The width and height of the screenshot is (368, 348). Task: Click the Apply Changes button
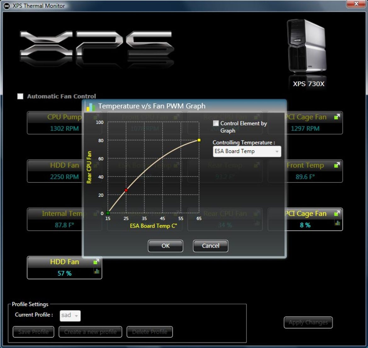tap(308, 323)
